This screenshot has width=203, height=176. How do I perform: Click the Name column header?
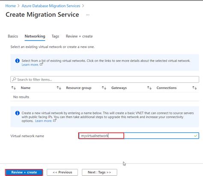click(26, 88)
